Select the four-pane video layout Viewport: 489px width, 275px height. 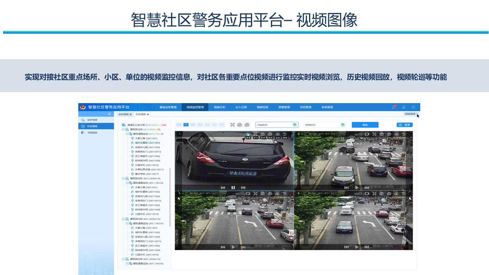[x=186, y=125]
